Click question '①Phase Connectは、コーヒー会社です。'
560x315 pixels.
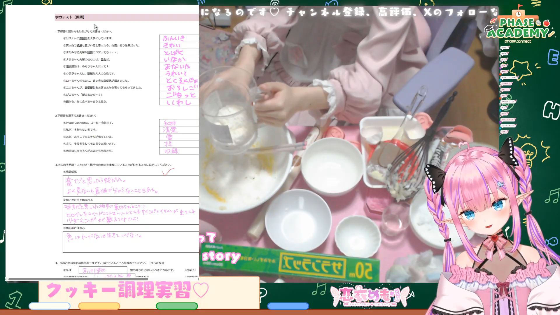pos(88,123)
